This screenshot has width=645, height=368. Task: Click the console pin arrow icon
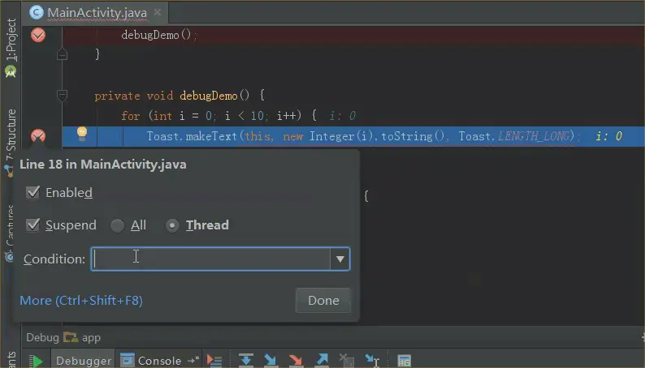(193, 360)
